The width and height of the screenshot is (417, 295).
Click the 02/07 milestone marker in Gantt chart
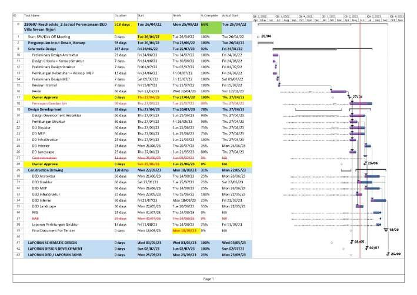pos(367,248)
